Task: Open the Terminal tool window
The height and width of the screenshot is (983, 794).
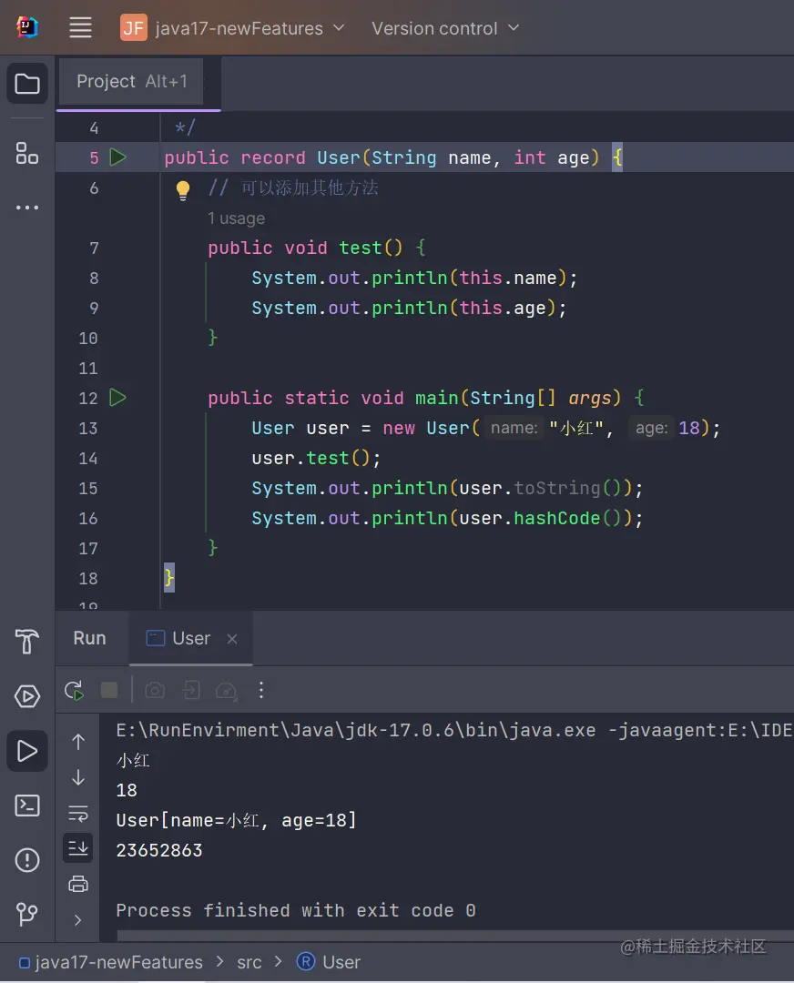Action: 27,806
